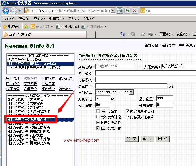Select category 钮门快递软件@设备推荐购买
This screenshot has height=166, width=196.
(x=40, y=127)
